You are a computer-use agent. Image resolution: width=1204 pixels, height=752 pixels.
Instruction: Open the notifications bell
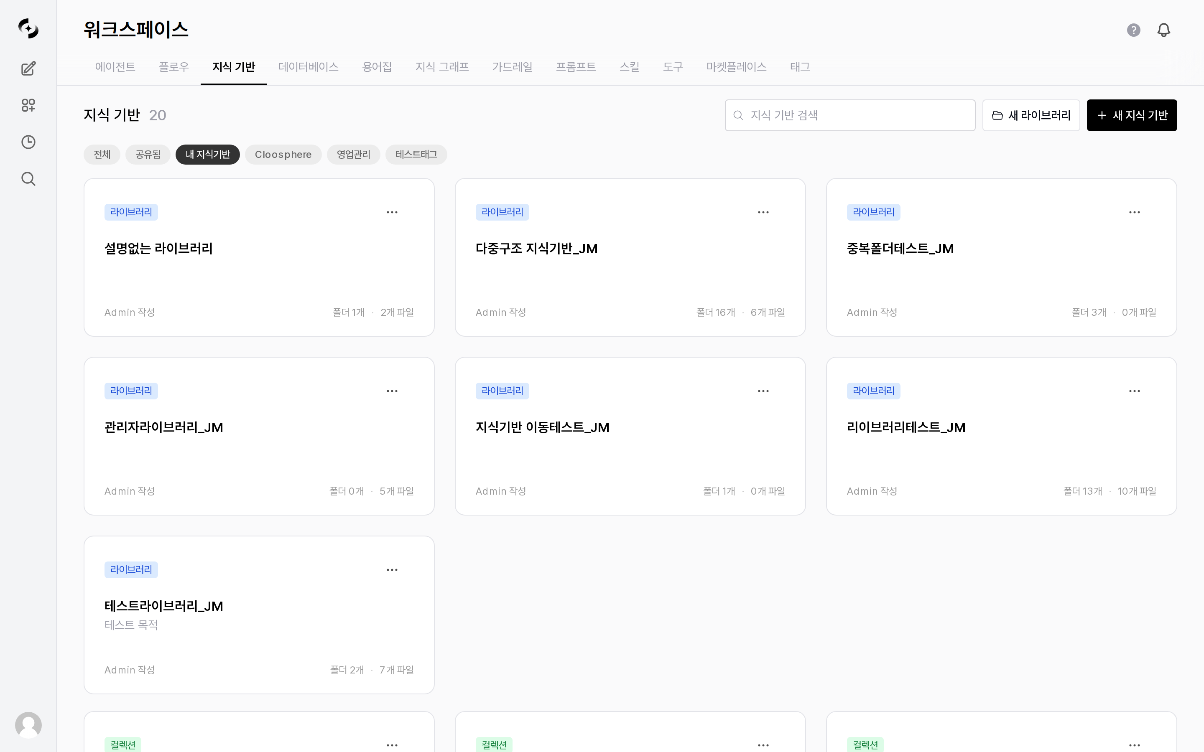1164,30
